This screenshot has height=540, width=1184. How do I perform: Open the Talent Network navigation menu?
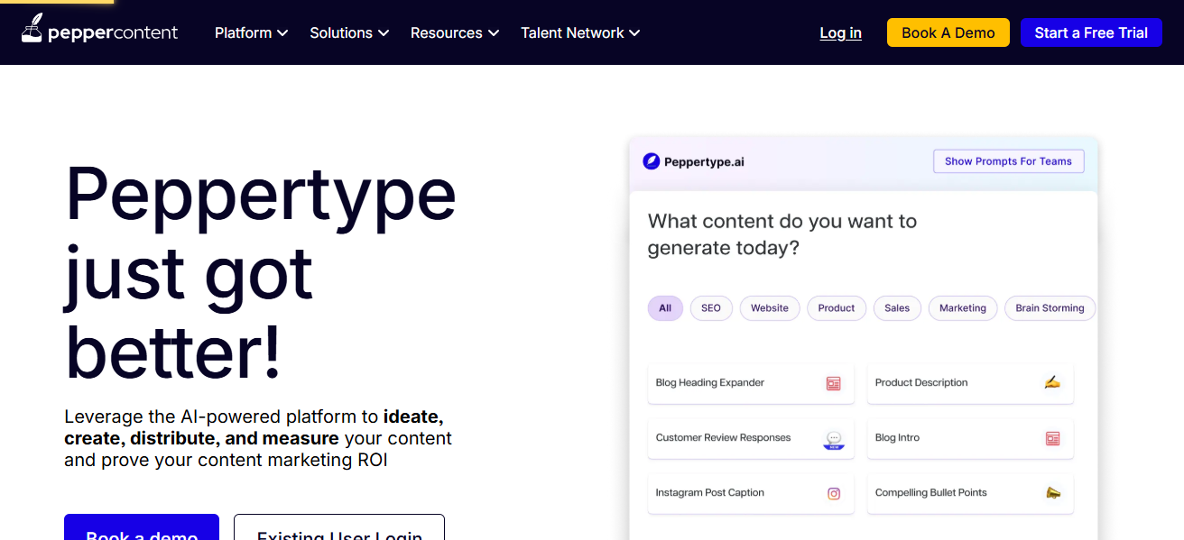580,32
